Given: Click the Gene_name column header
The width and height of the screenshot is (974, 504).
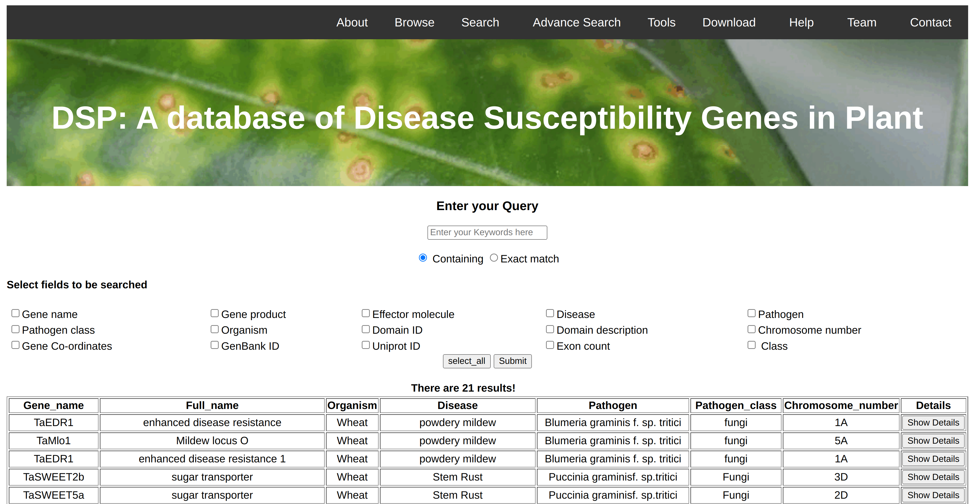Looking at the screenshot, I should [53, 405].
